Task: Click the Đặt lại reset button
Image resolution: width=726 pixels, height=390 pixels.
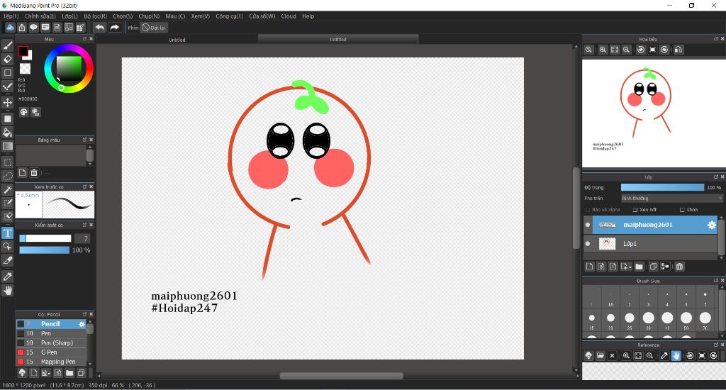Action: click(x=154, y=28)
